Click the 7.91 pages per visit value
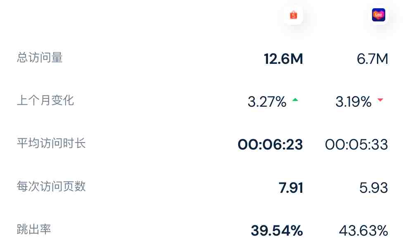The image size is (403, 248). 291,188
